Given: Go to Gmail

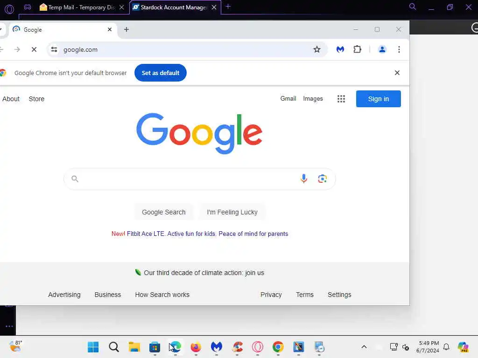Looking at the screenshot, I should click(x=288, y=99).
